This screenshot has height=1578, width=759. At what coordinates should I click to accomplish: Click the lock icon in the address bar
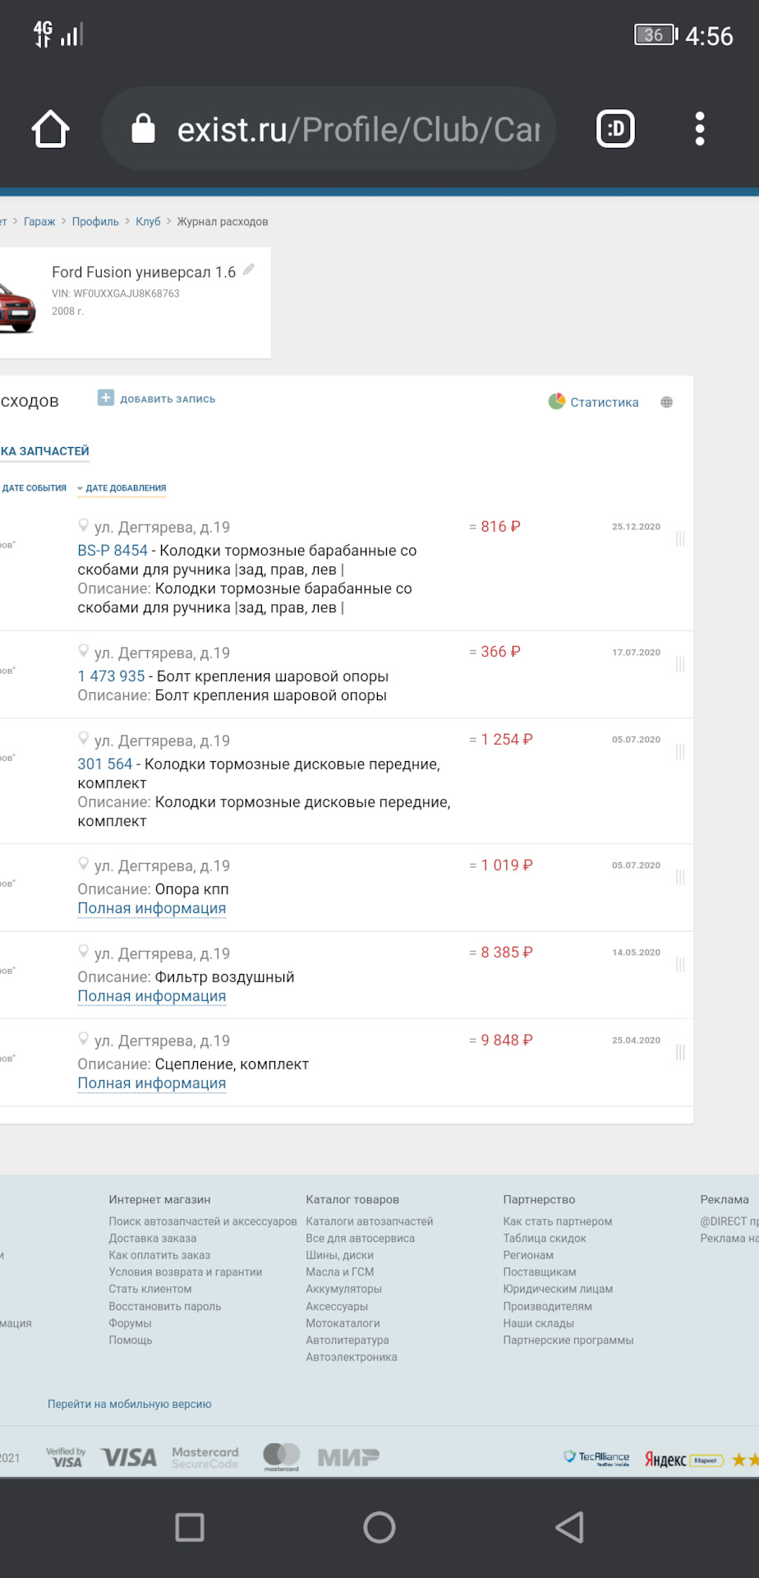(x=144, y=128)
